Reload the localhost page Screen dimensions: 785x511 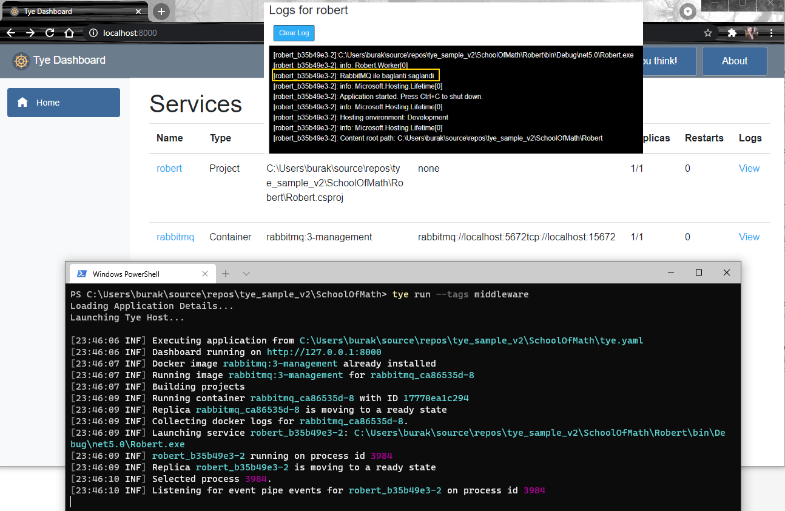tap(50, 33)
